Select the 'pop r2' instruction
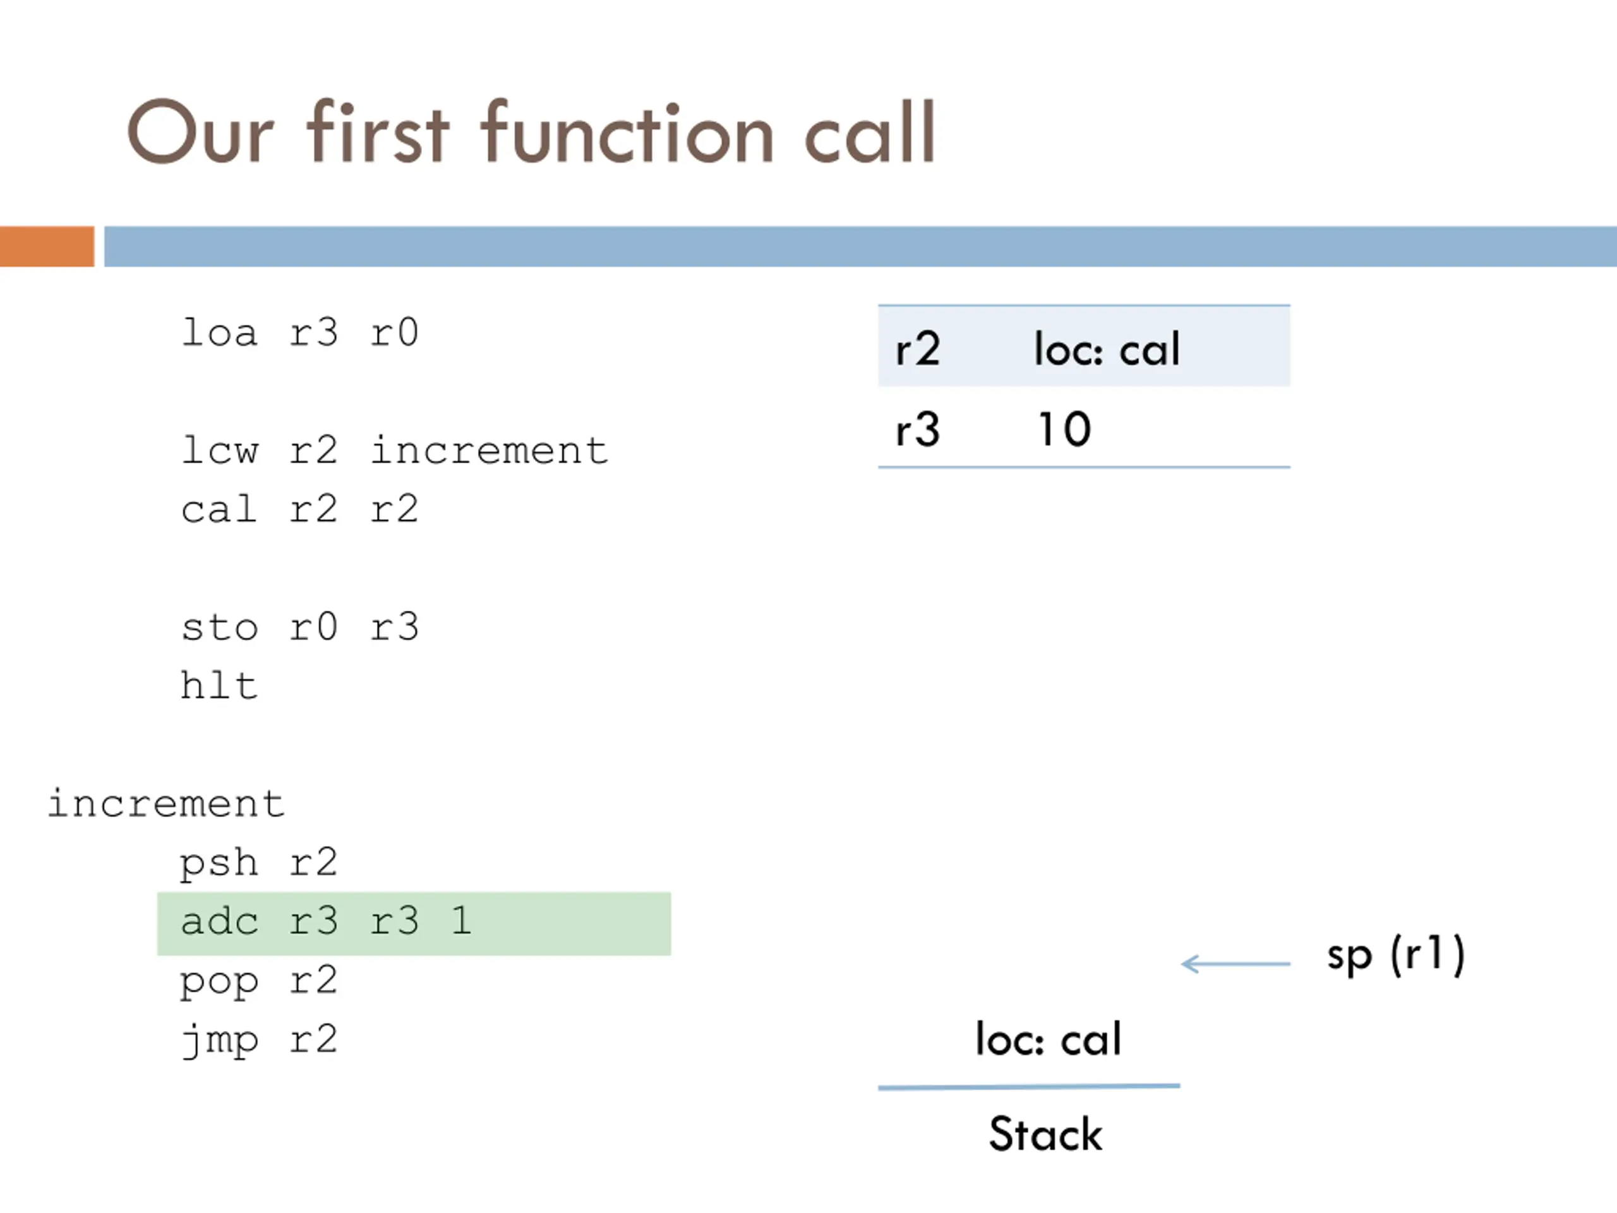Screen dimensions: 1617x1213 [259, 982]
